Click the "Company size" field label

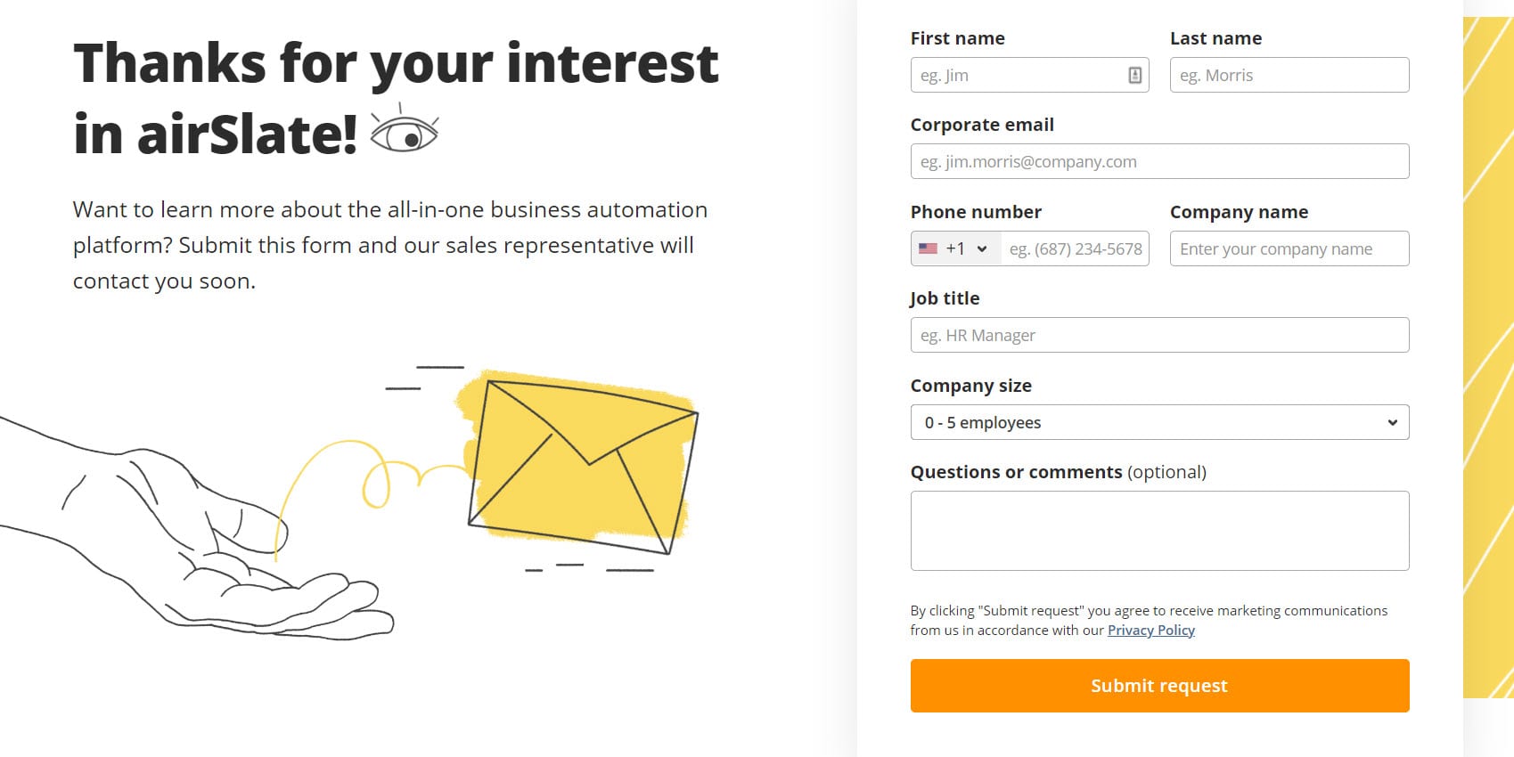pos(970,386)
